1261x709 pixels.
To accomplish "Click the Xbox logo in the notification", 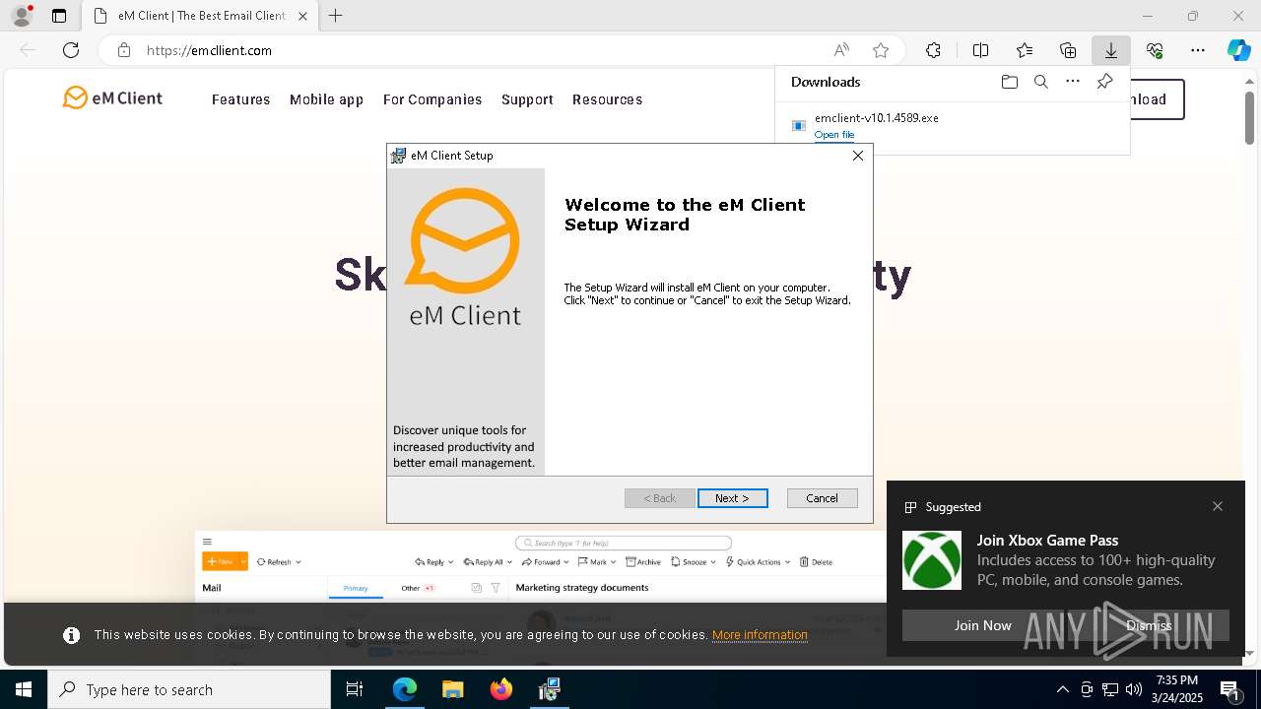I will pyautogui.click(x=932, y=560).
